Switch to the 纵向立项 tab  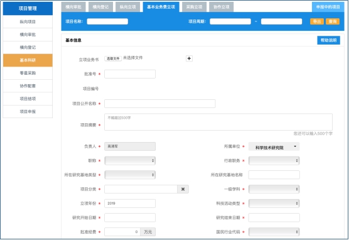(128, 7)
